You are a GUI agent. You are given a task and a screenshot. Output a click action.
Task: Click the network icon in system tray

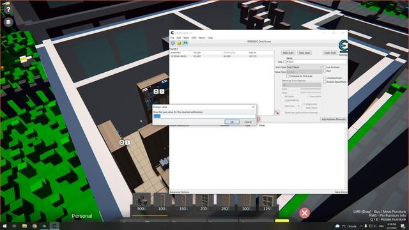click(371, 226)
